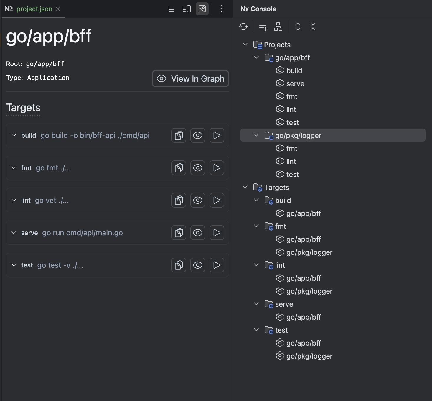432x401 pixels.
Task: Run the lint target
Action: click(x=217, y=200)
